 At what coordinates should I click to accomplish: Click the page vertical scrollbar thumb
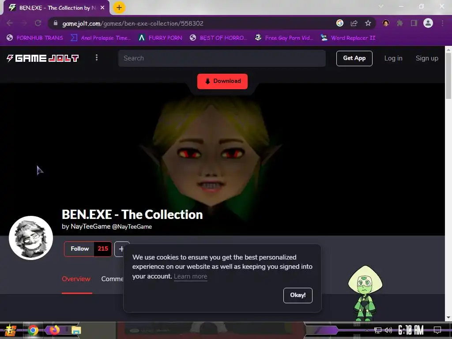coord(448,76)
